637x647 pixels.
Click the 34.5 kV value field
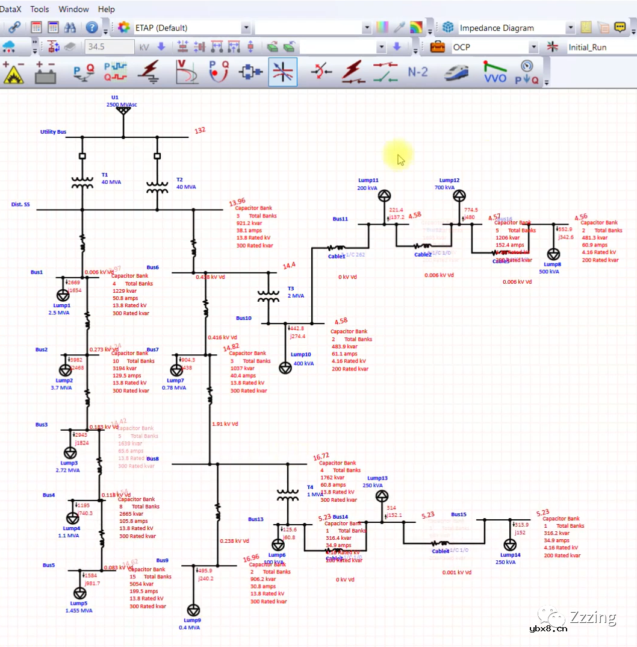(110, 47)
